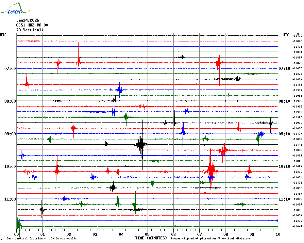
Task: Select the 02 minute tick label on bottom axis
Action: [69, 235]
